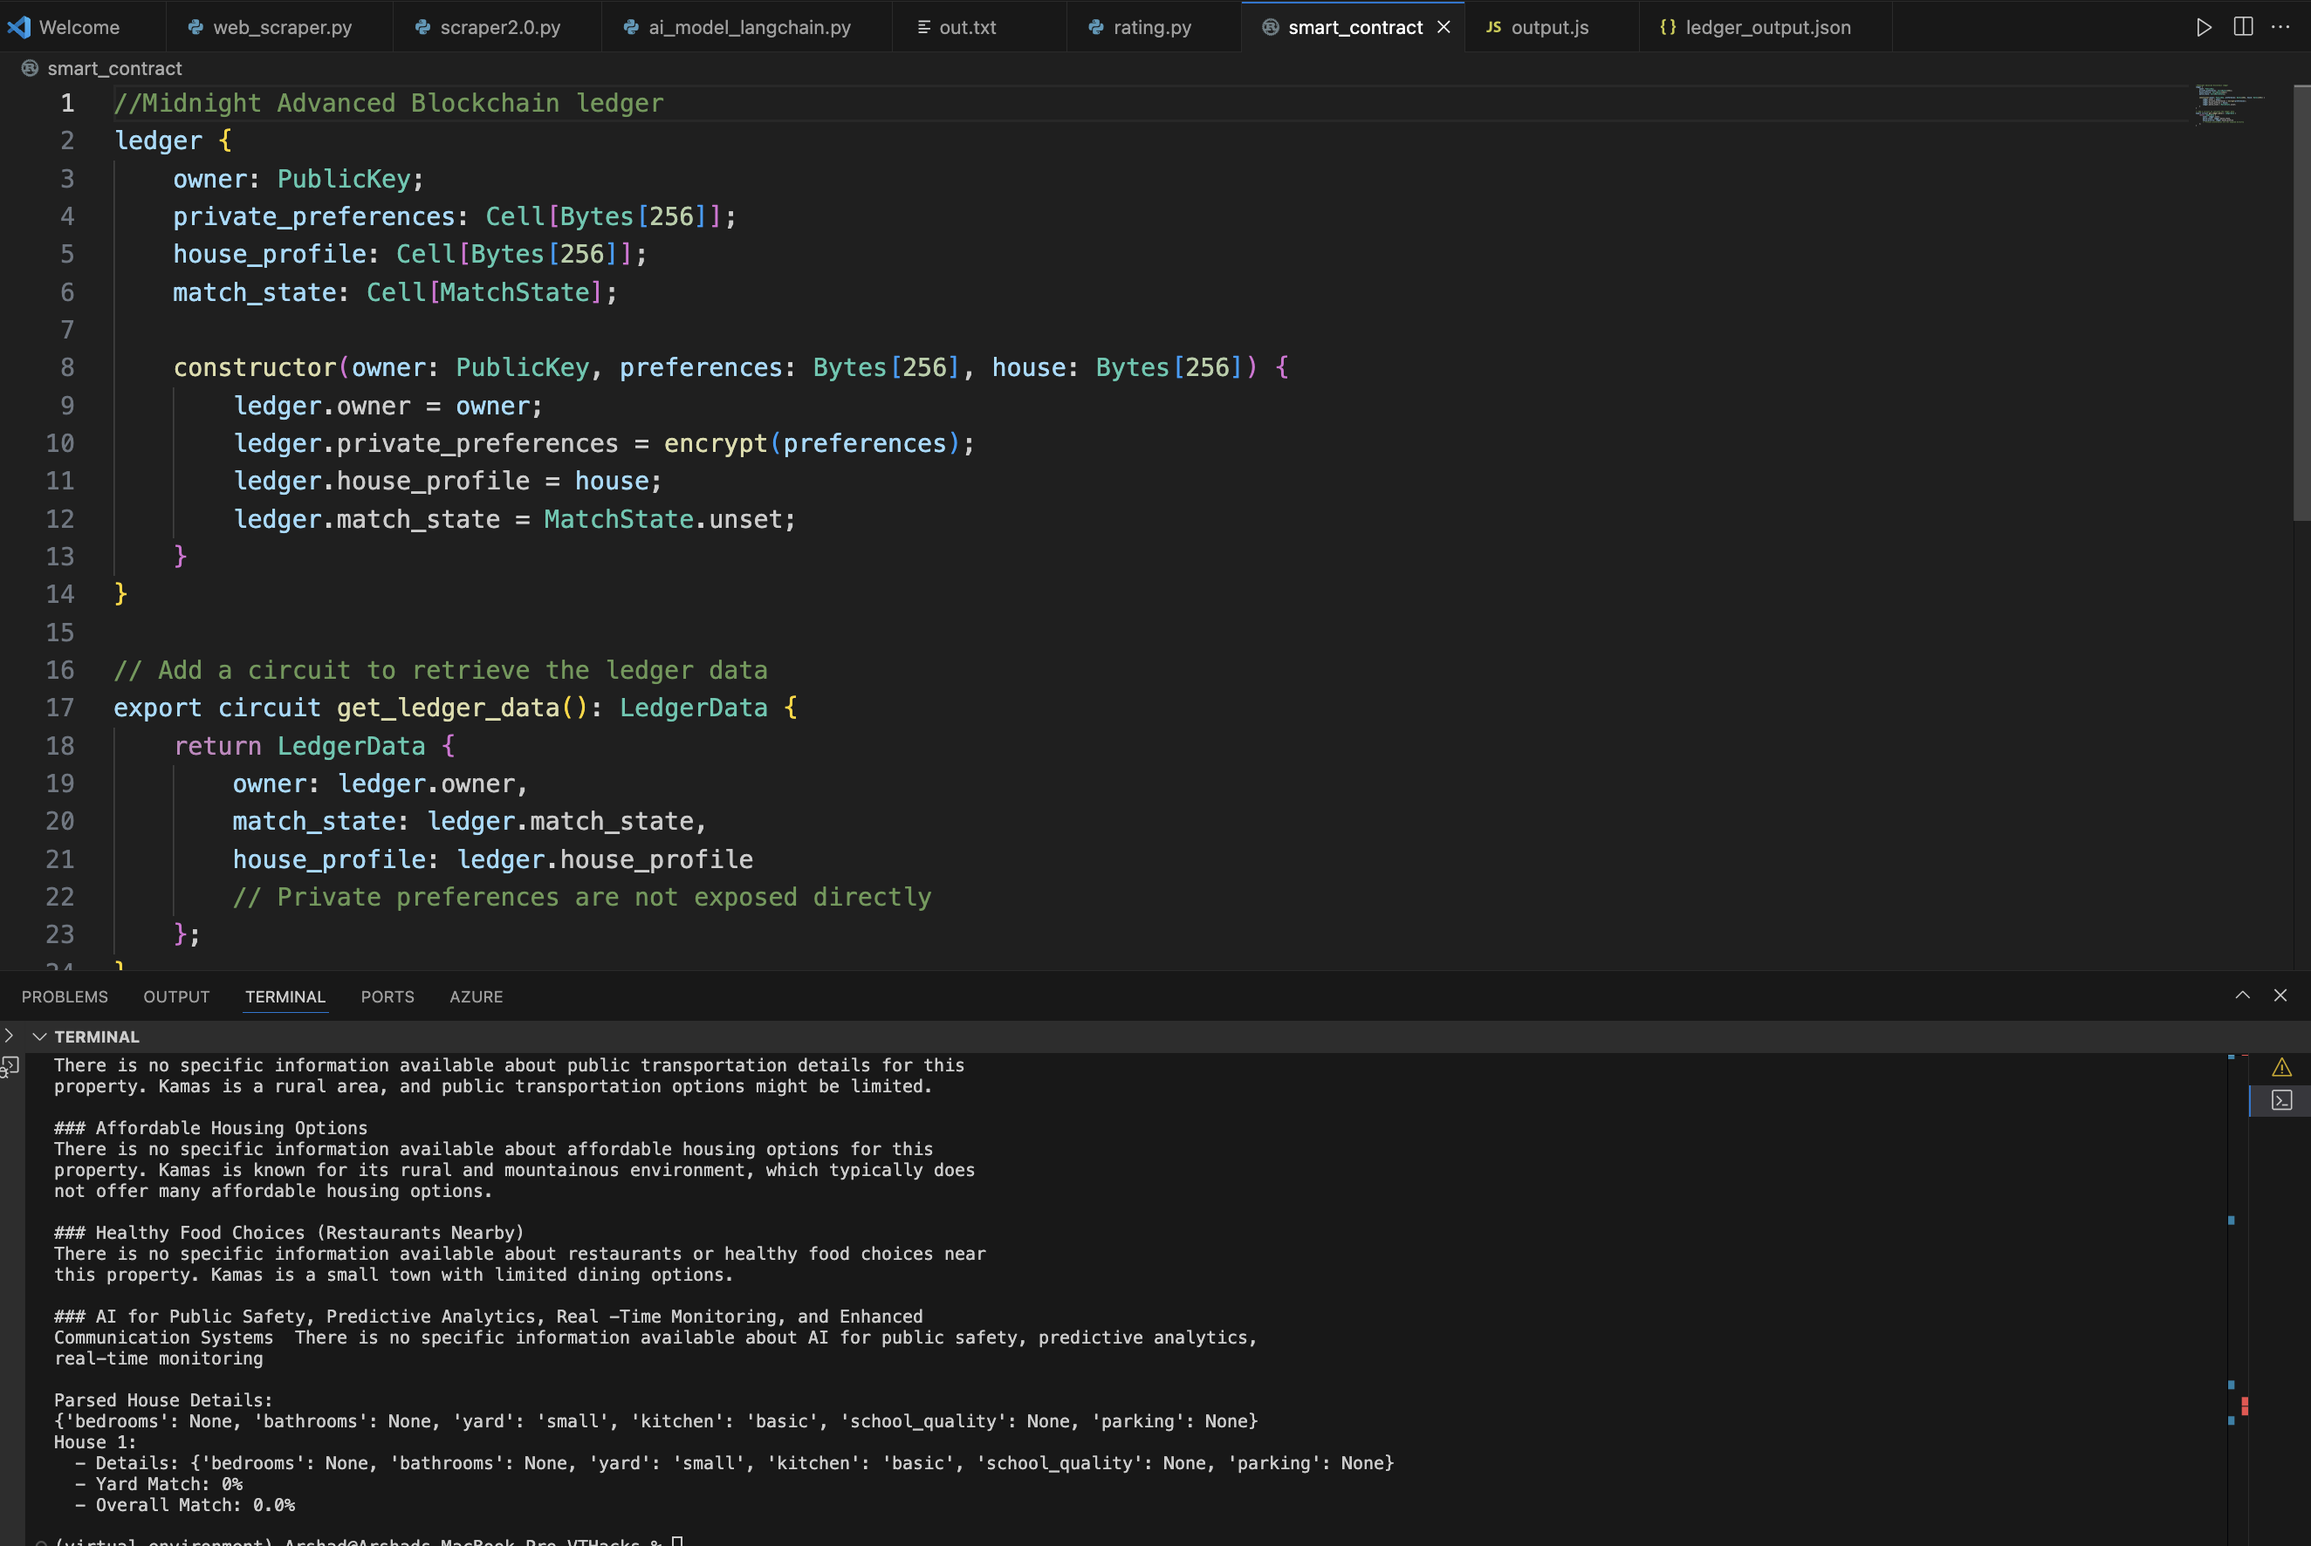This screenshot has height=1546, width=2311.
Task: Select the terminal with warning icon
Action: point(2281,1068)
